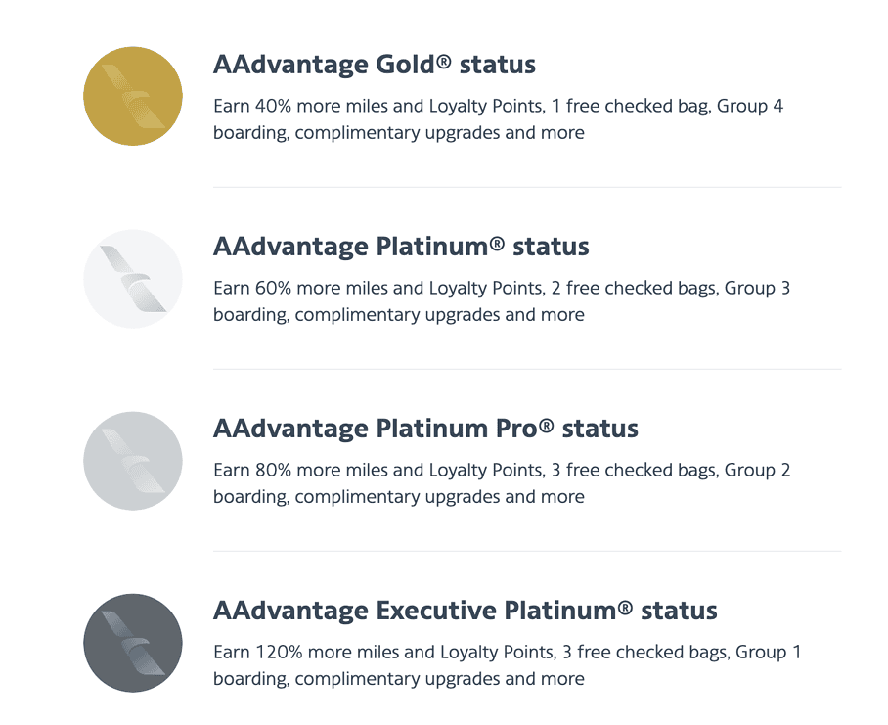Click the light gray Platinum Pro badge icon
Viewport: 888px width, 725px height.
point(133,461)
